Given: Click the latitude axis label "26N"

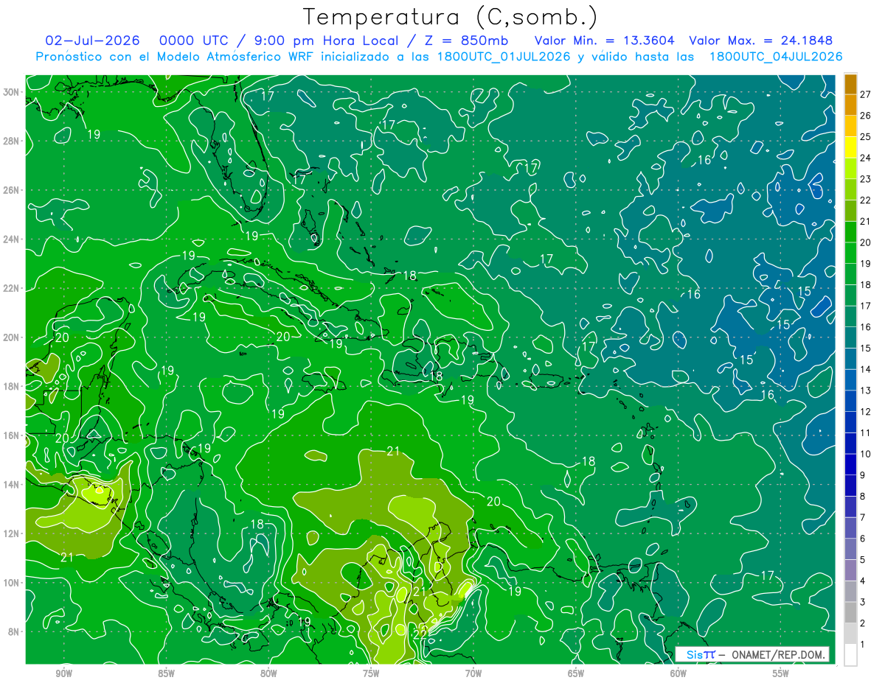Looking at the screenshot, I should coord(11,190).
